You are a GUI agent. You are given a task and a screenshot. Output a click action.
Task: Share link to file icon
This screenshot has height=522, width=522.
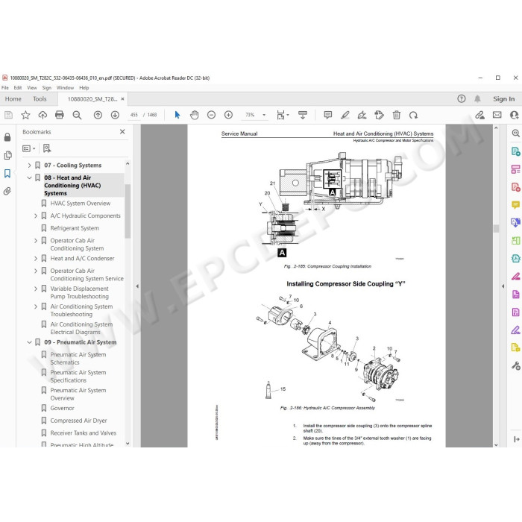coord(479,115)
